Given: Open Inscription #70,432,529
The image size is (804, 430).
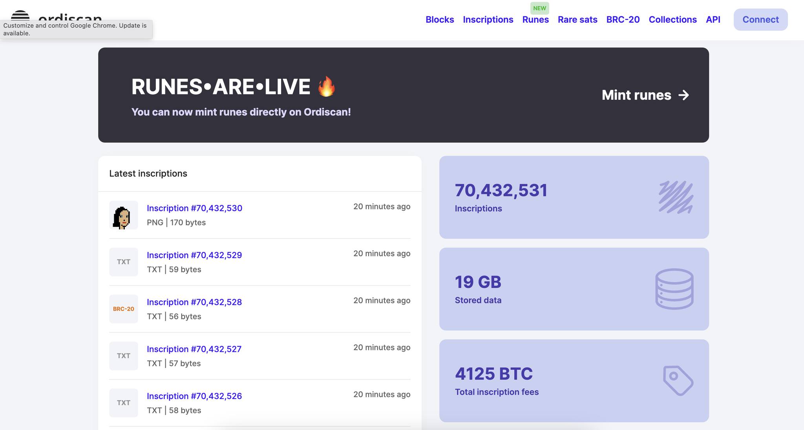Looking at the screenshot, I should [194, 255].
